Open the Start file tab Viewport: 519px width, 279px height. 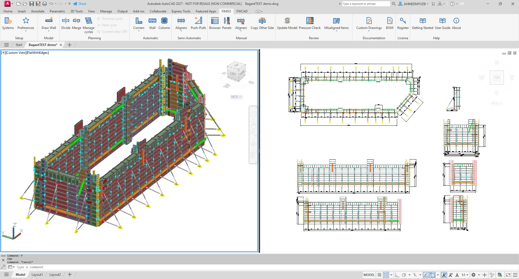(x=19, y=45)
